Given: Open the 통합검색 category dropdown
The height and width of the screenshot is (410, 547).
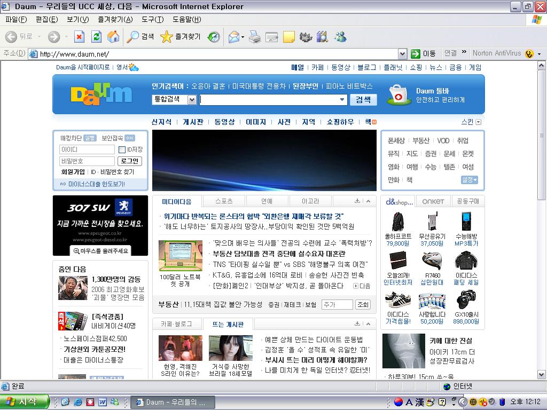Looking at the screenshot, I should (192, 100).
